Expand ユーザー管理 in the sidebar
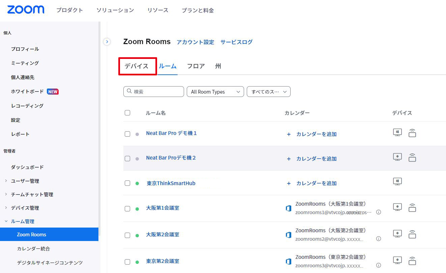Viewport: 446px width, 273px height. click(6, 181)
